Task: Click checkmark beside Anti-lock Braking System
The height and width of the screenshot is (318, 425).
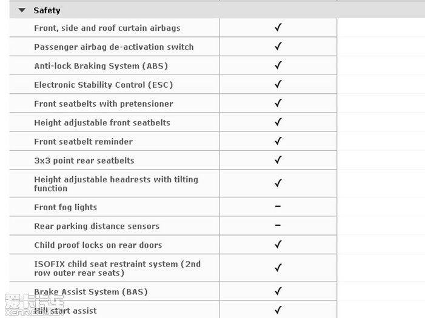Action: pos(278,65)
